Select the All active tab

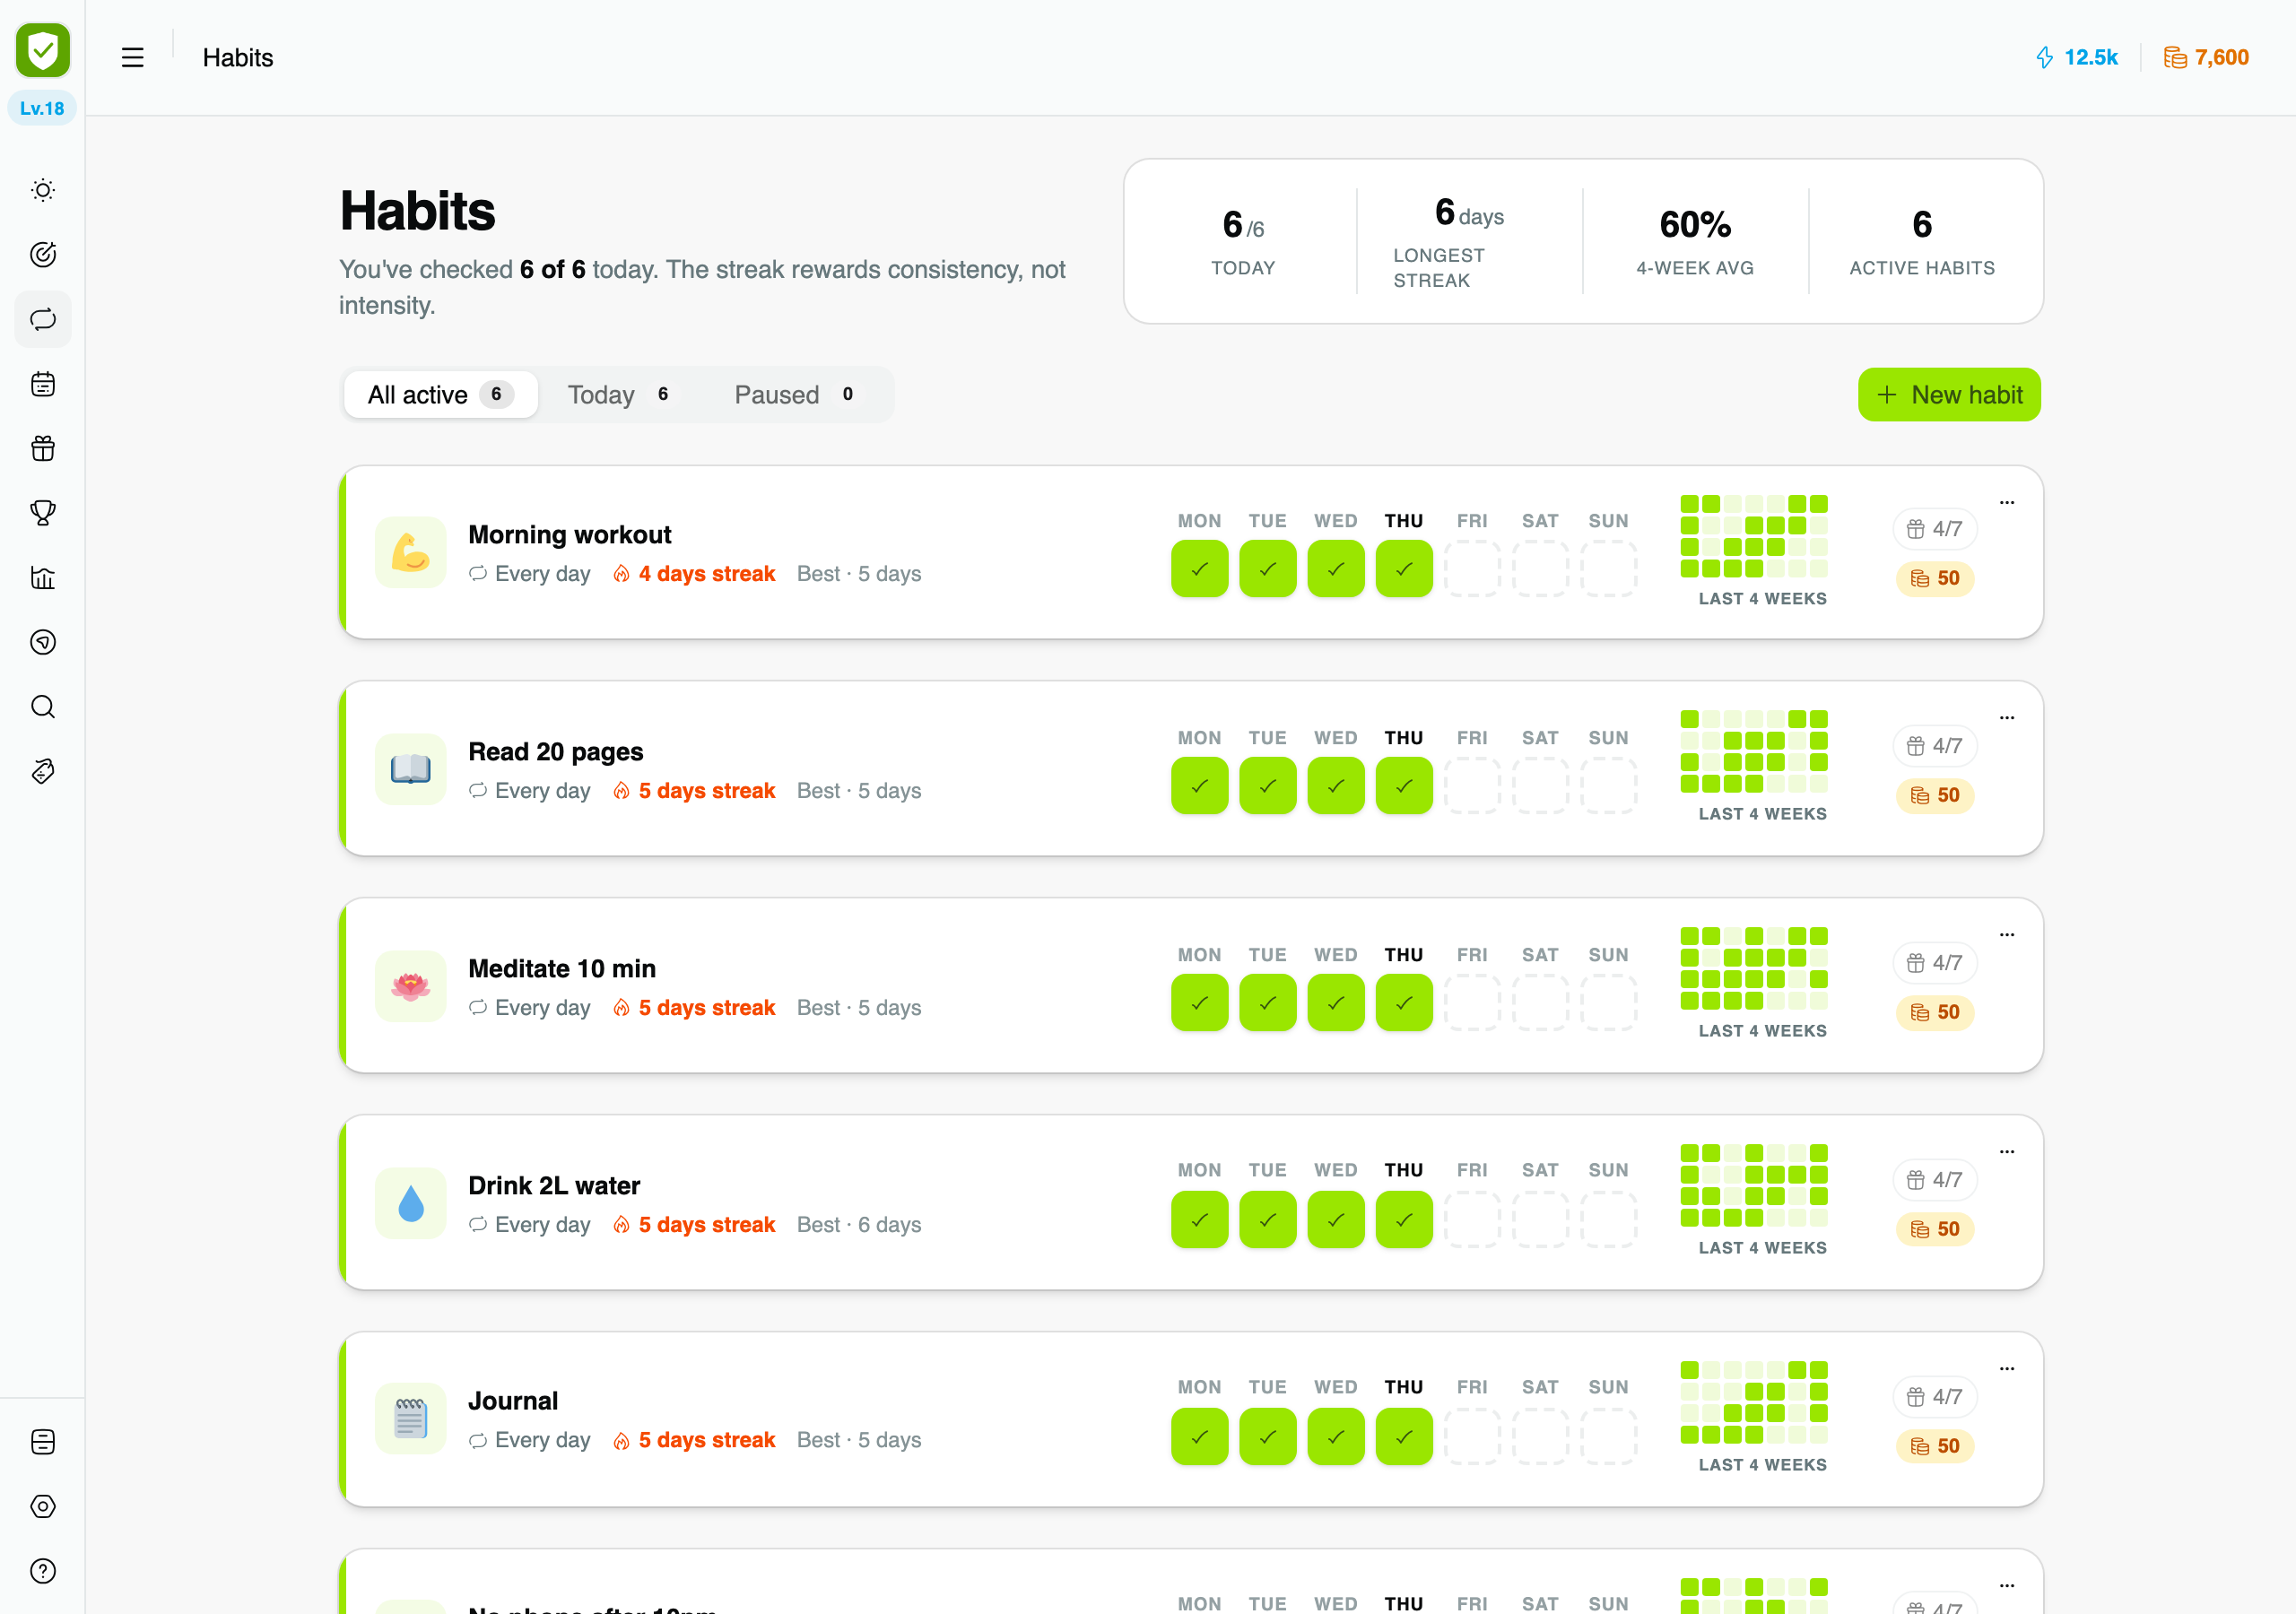tap(441, 395)
